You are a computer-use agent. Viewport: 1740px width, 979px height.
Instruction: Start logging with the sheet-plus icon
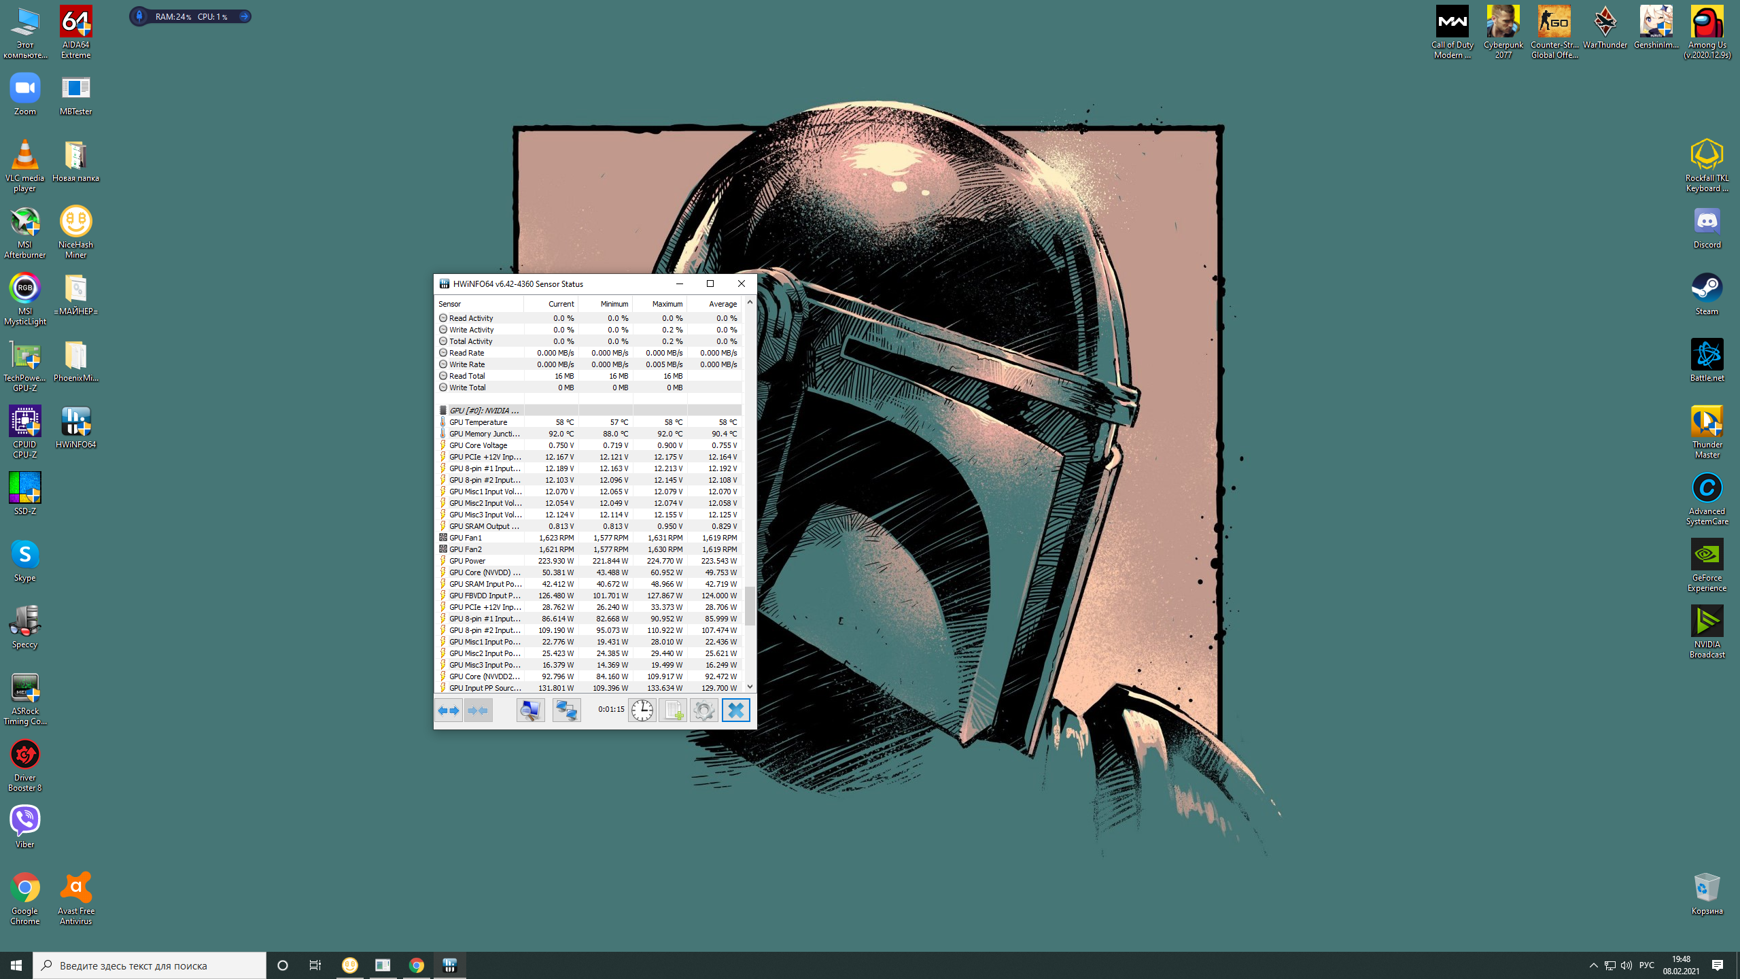(x=673, y=710)
